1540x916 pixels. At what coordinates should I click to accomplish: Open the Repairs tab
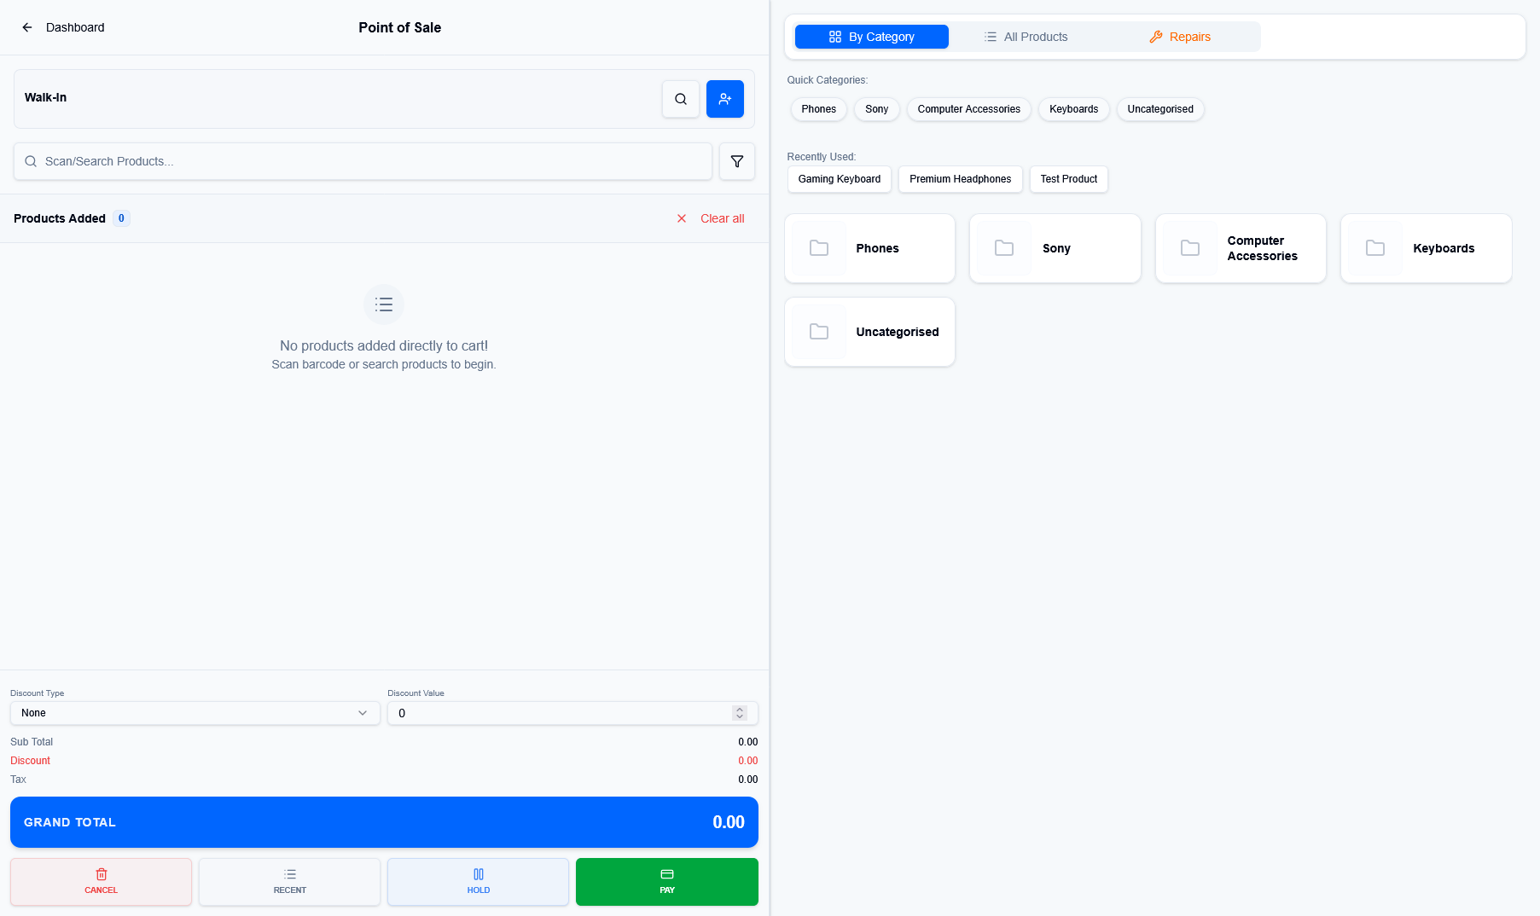tap(1180, 37)
